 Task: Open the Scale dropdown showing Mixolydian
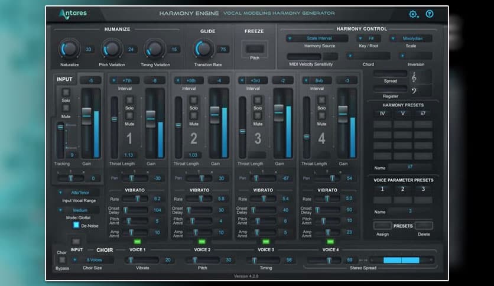(x=411, y=38)
